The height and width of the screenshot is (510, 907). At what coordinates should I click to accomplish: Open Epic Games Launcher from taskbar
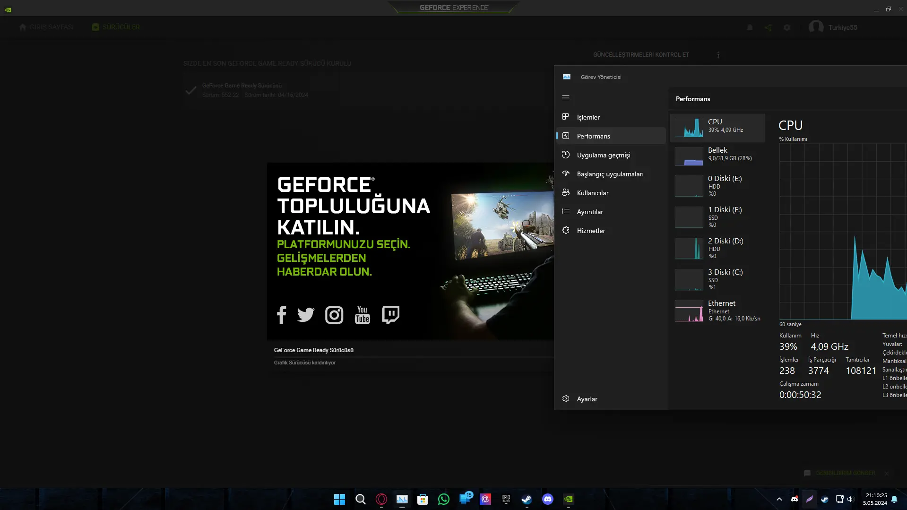506,499
